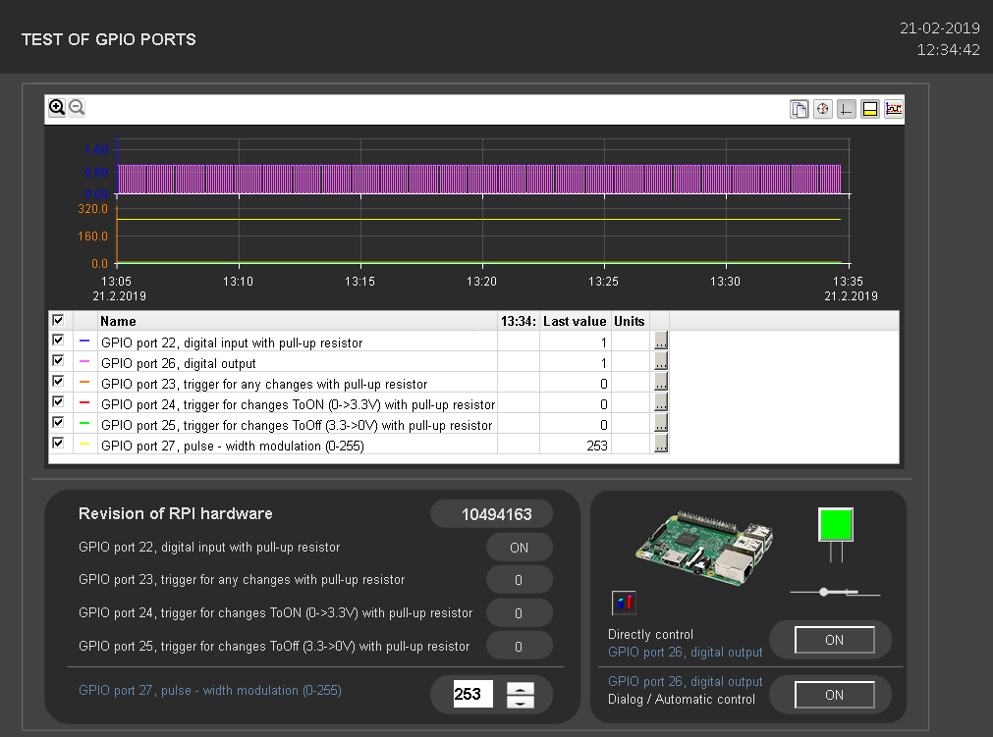
Task: Click the '...' button on GPIO port 24 row
Action: [x=660, y=403]
